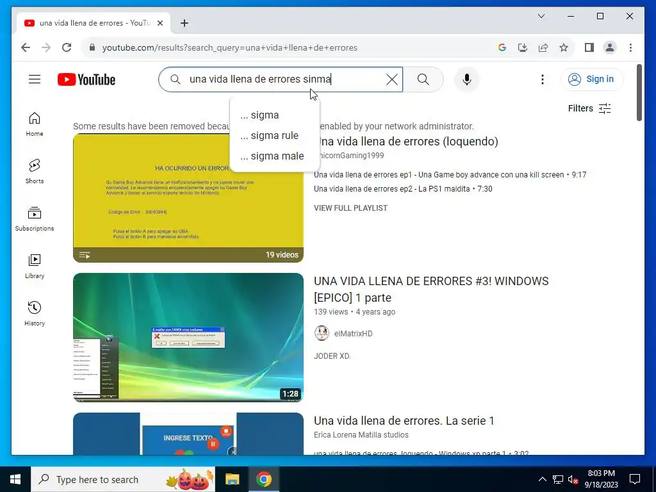Open the Windows Vista 1:28 video thumbnail
This screenshot has width=656, height=492.
[188, 338]
